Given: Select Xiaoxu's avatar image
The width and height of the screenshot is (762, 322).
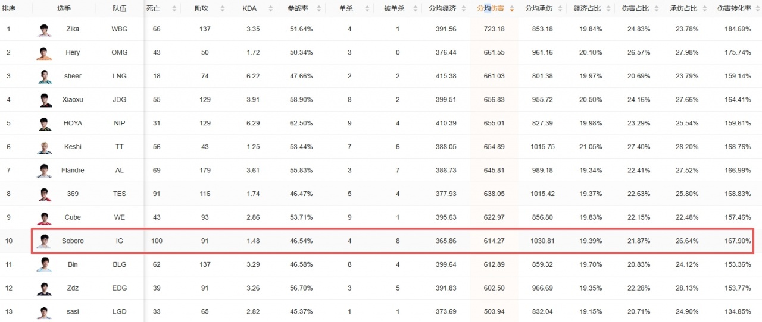Looking at the screenshot, I should [x=44, y=100].
